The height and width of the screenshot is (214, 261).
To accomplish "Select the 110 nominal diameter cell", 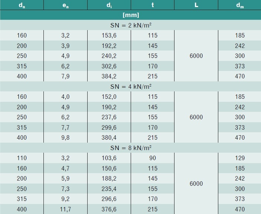I will [22, 158].
